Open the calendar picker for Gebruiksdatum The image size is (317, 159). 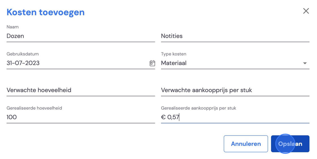(x=152, y=63)
